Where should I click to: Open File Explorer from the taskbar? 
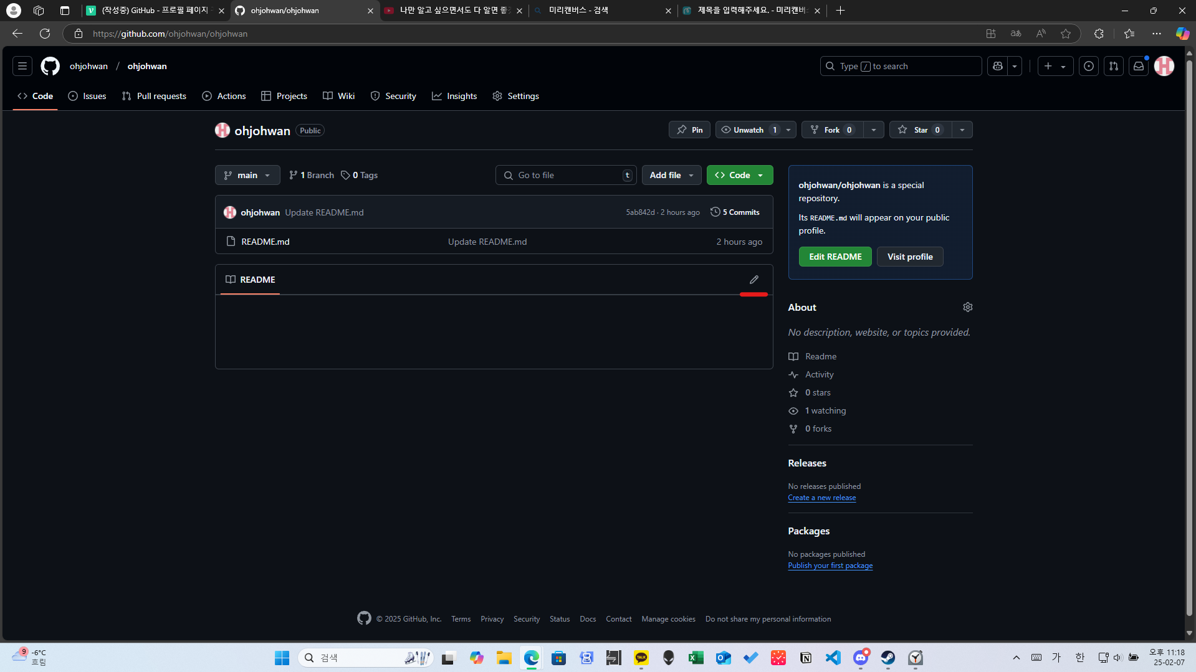click(x=504, y=658)
